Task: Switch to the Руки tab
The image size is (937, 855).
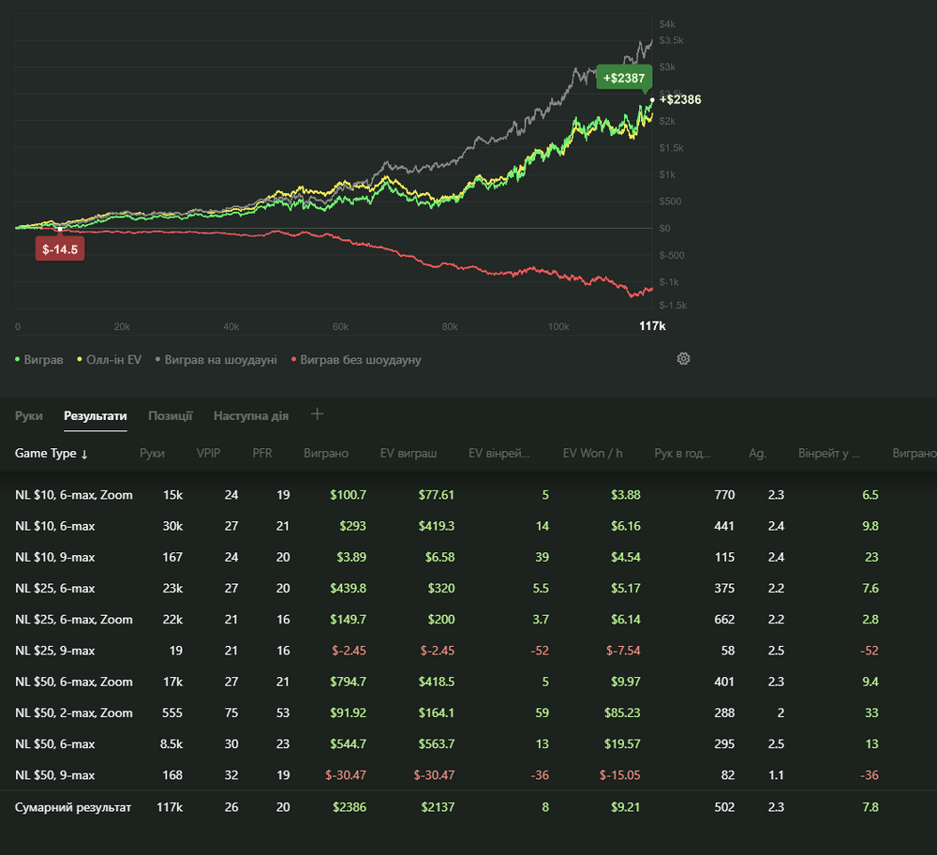Action: (x=28, y=415)
